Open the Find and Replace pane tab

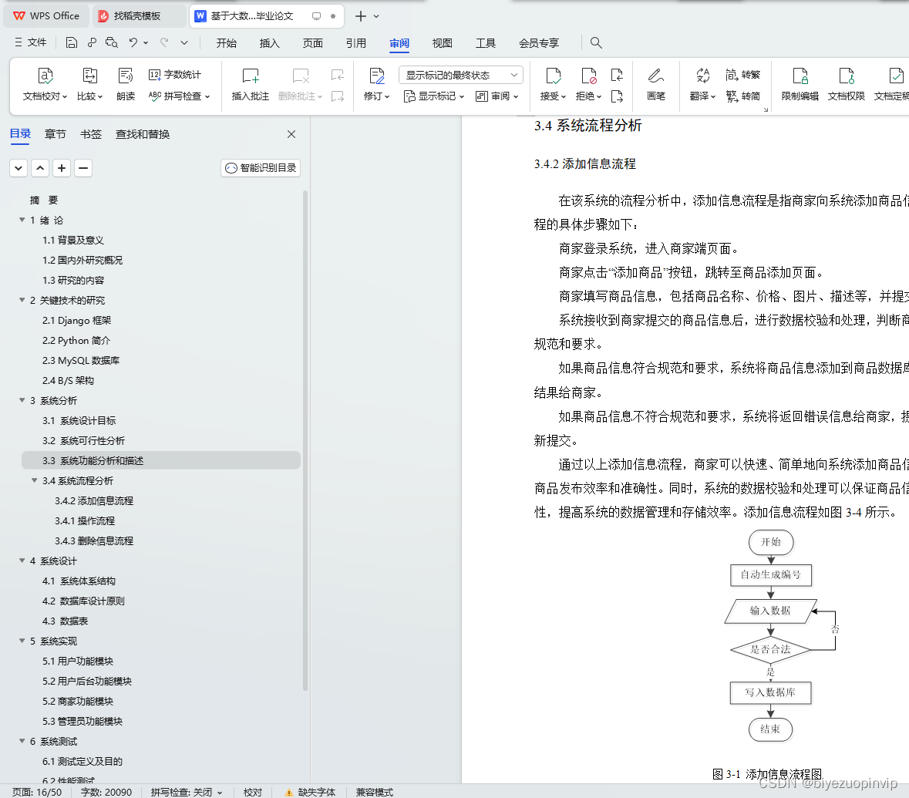143,134
